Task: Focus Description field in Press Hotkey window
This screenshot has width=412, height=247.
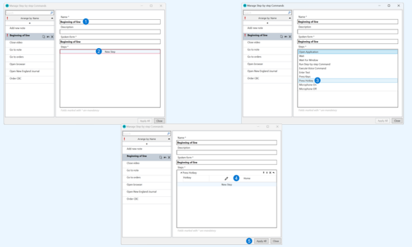Action: [x=227, y=152]
